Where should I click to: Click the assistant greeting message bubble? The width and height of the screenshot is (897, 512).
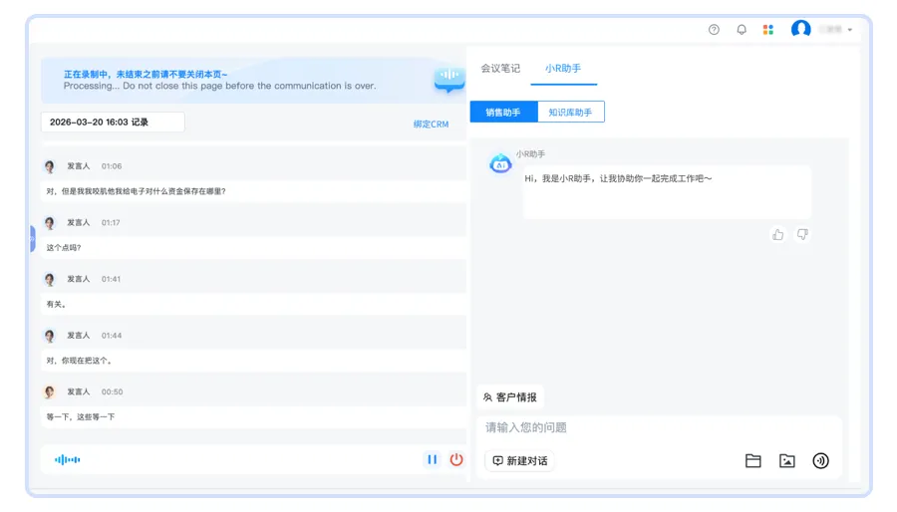tap(667, 192)
